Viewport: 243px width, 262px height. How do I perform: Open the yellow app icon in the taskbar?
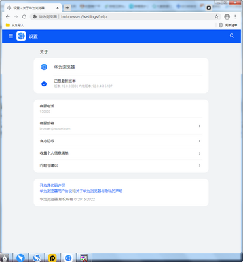pos(52,258)
